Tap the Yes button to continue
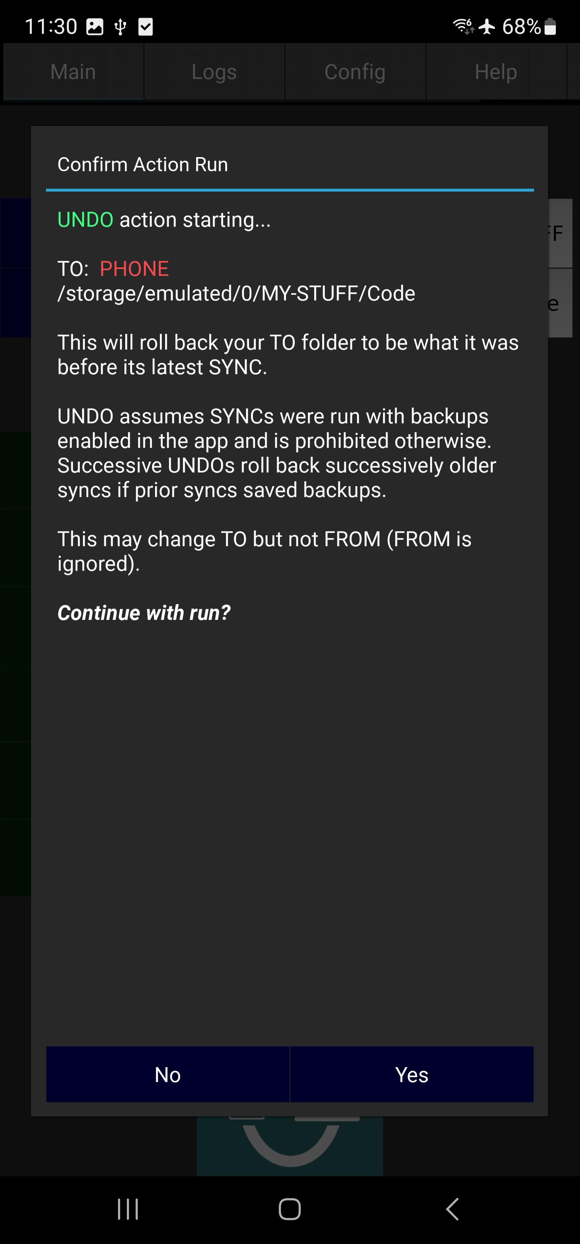Viewport: 580px width, 1244px height. coord(412,1074)
